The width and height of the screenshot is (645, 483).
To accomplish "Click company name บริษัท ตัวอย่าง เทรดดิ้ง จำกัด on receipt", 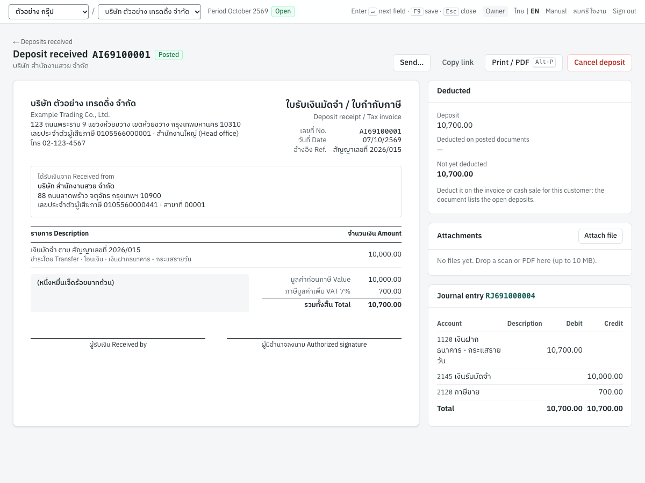I will (83, 104).
